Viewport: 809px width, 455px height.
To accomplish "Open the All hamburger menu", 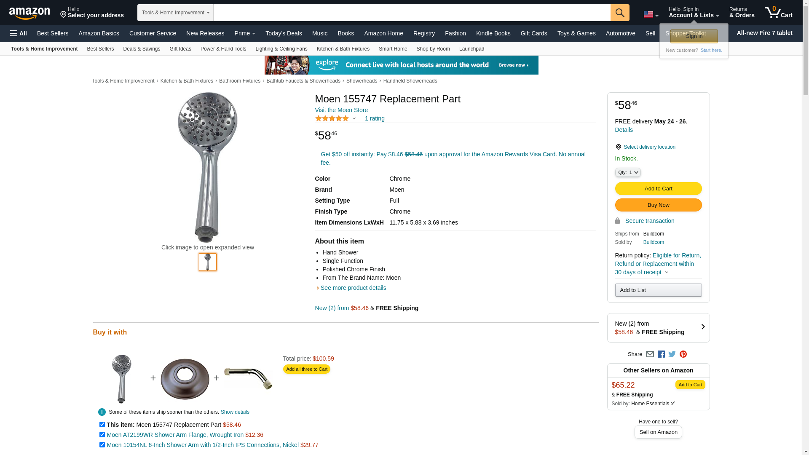I will coord(19,33).
